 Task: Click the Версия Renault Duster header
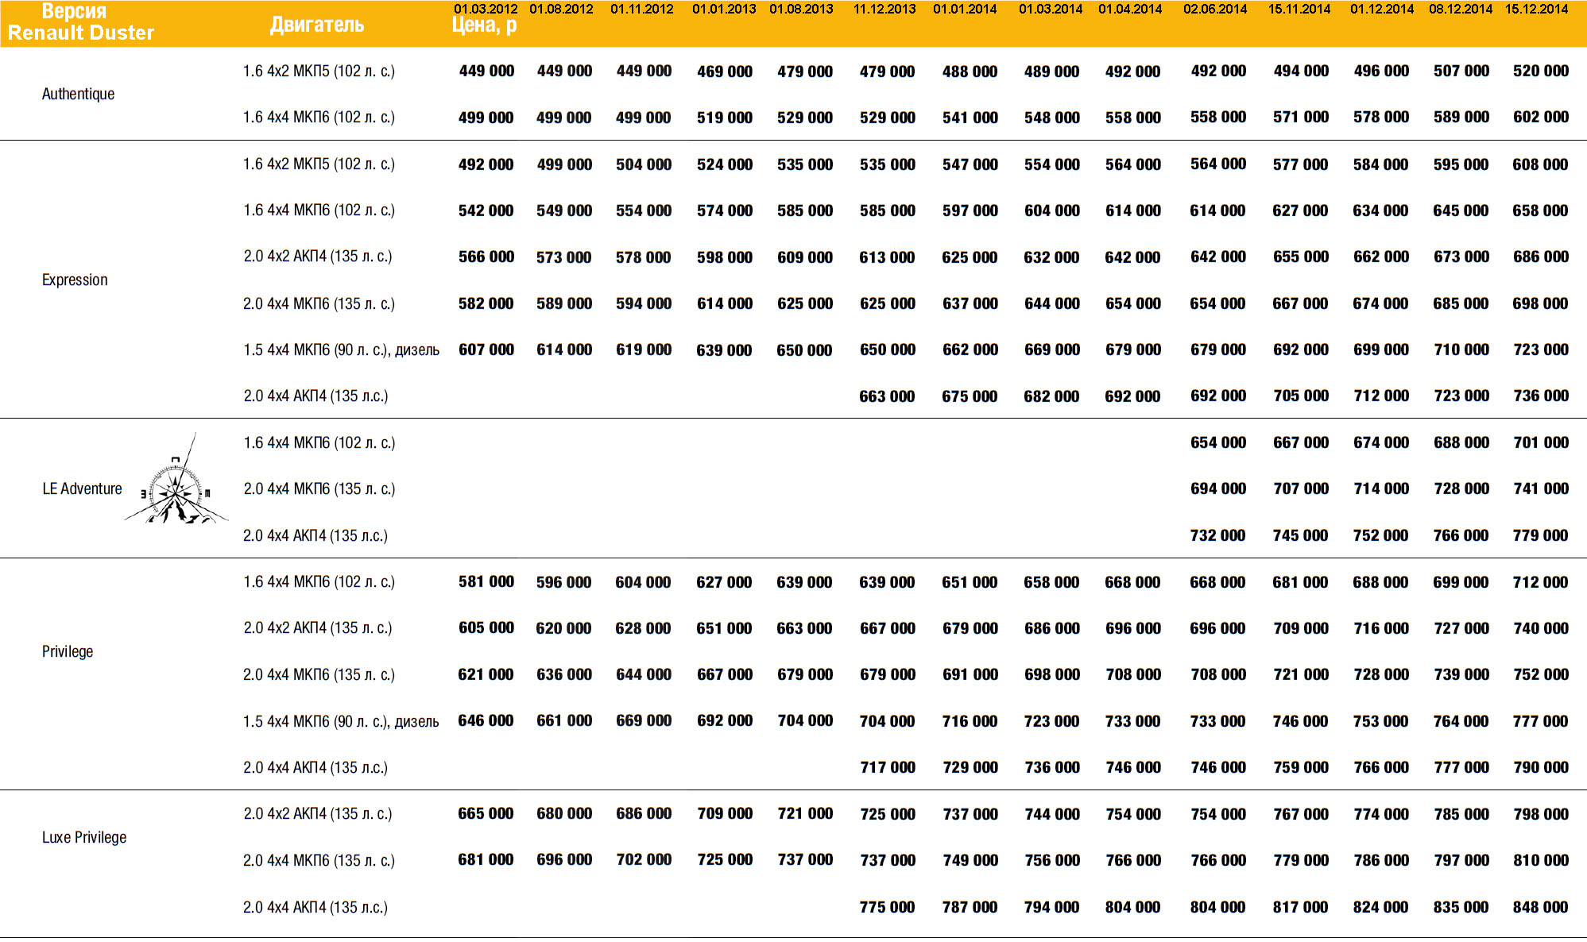tap(80, 22)
